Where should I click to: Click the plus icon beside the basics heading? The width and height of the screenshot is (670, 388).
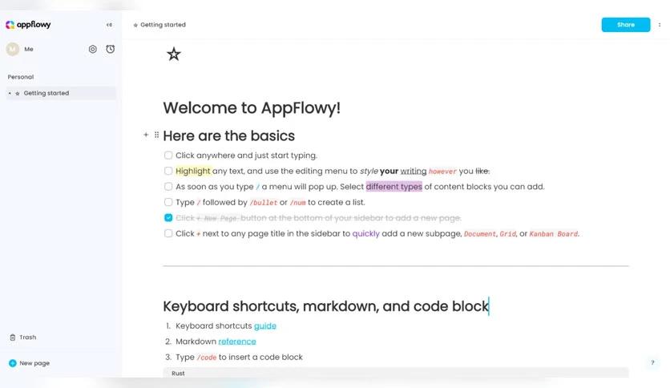coord(146,135)
